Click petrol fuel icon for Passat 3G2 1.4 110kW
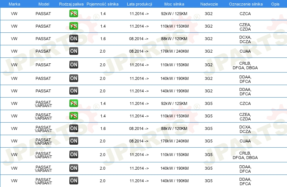The image size is (287, 187). 73,26
